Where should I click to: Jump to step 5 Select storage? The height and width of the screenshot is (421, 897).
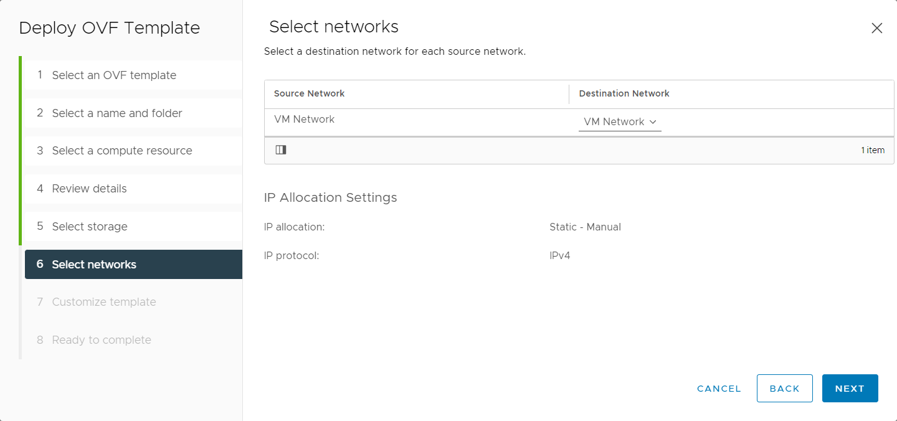click(132, 227)
